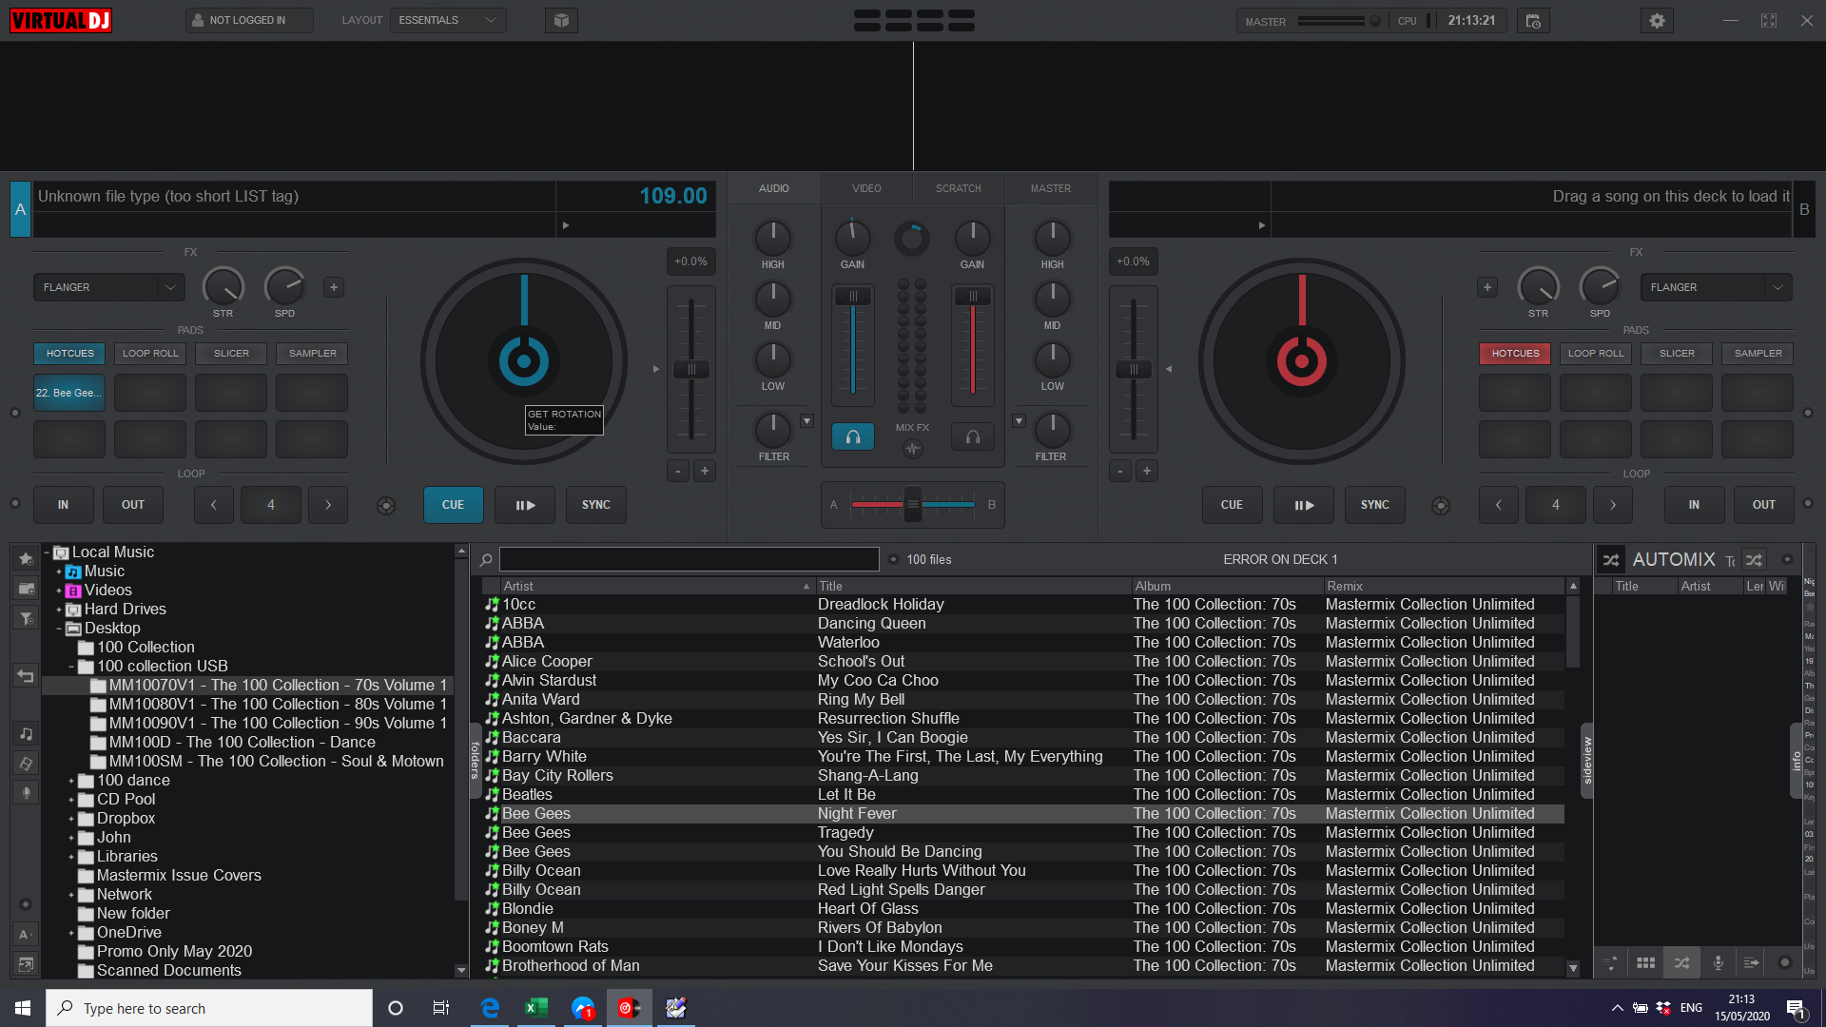Expand the OneDrive folder
This screenshot has height=1027, width=1826.
tap(71, 934)
